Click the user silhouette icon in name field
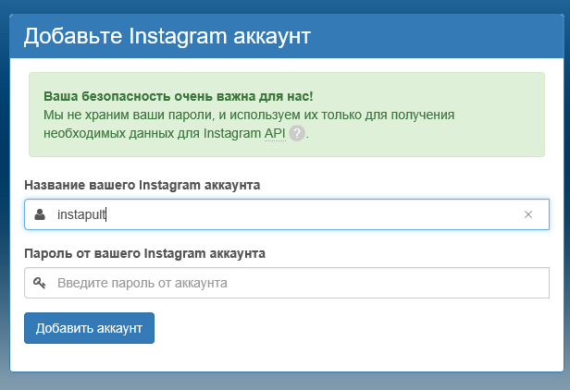Image resolution: width=570 pixels, height=390 pixels. (40, 214)
